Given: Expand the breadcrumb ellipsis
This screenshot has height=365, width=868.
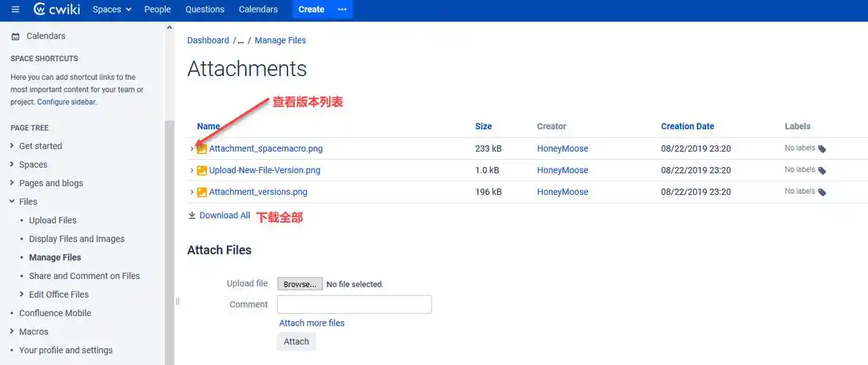Looking at the screenshot, I should click(x=241, y=40).
